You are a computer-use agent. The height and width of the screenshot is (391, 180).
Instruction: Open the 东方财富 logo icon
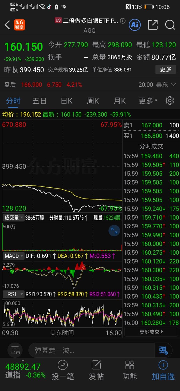click(19, 25)
